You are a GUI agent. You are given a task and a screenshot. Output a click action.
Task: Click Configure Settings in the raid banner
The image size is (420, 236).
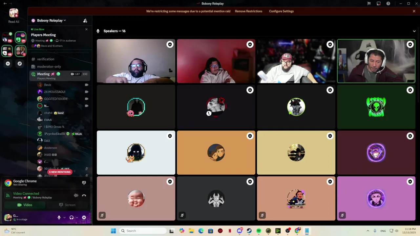(281, 11)
